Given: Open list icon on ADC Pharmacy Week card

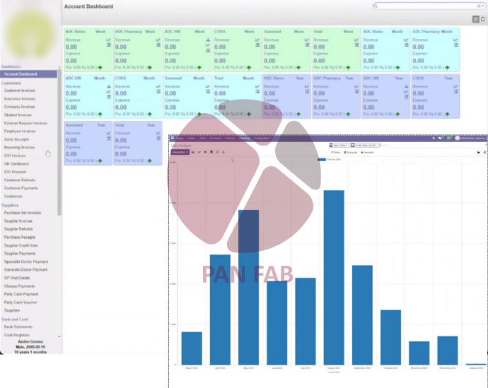Looking at the screenshot, I should pos(158,45).
